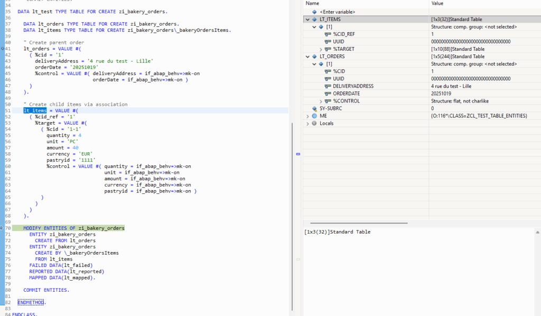Click the ORDERDATE component icon
The image size is (541, 316).
click(328, 94)
